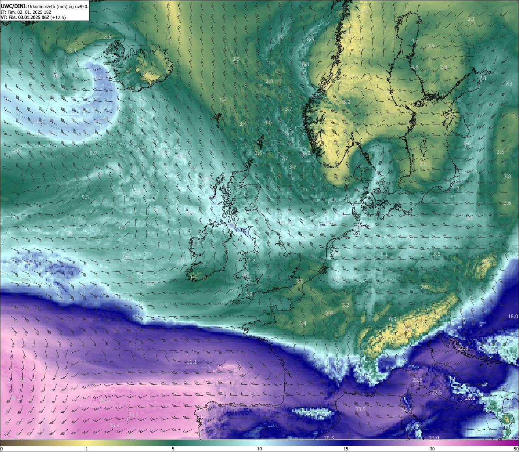The height and width of the screenshot is (452, 519).
Task: Click the 30 tick label on the color scale
Action: point(432,449)
